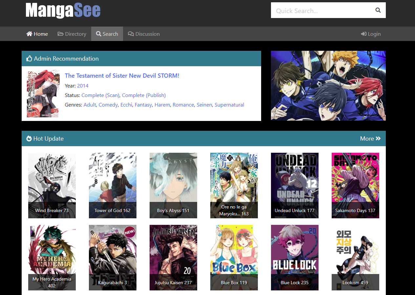415x295 pixels.
Task: Open Blue Box 119 cover
Action: 234,258
